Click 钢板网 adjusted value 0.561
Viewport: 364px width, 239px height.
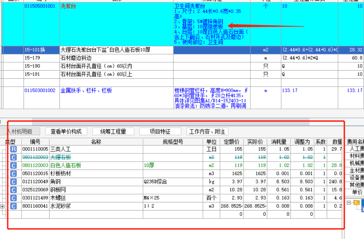click(302, 190)
